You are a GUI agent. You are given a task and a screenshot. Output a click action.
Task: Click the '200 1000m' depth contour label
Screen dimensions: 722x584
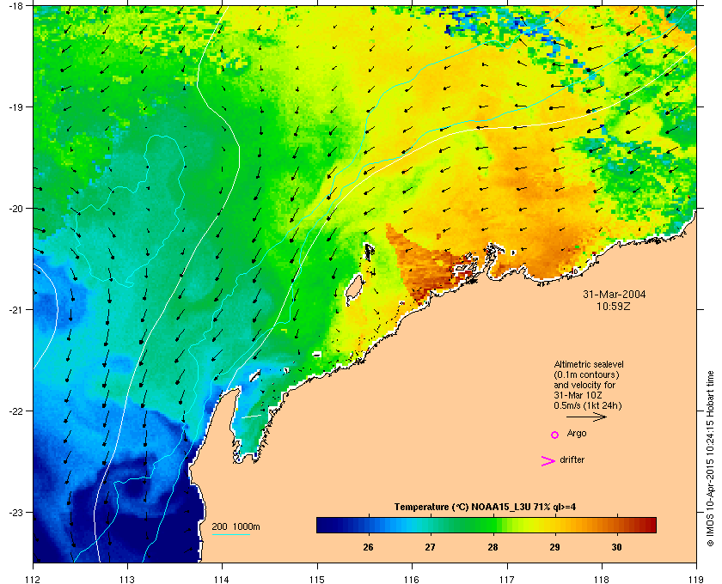pyautogui.click(x=236, y=527)
